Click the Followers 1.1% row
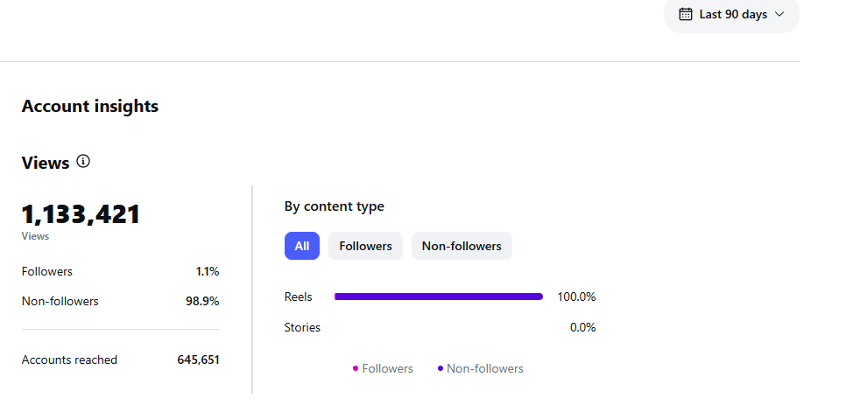Screen dimensions: 853x412 click(x=120, y=271)
